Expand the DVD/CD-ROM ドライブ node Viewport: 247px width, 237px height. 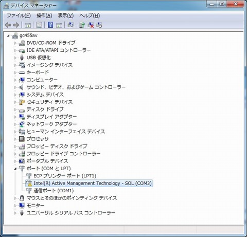pyautogui.click(x=15, y=43)
